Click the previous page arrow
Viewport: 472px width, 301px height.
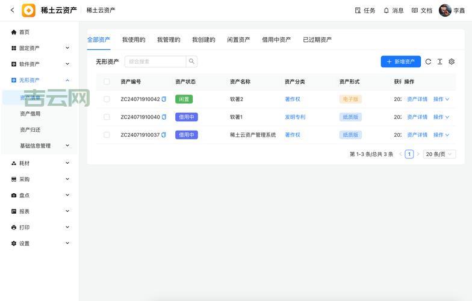[x=401, y=154]
